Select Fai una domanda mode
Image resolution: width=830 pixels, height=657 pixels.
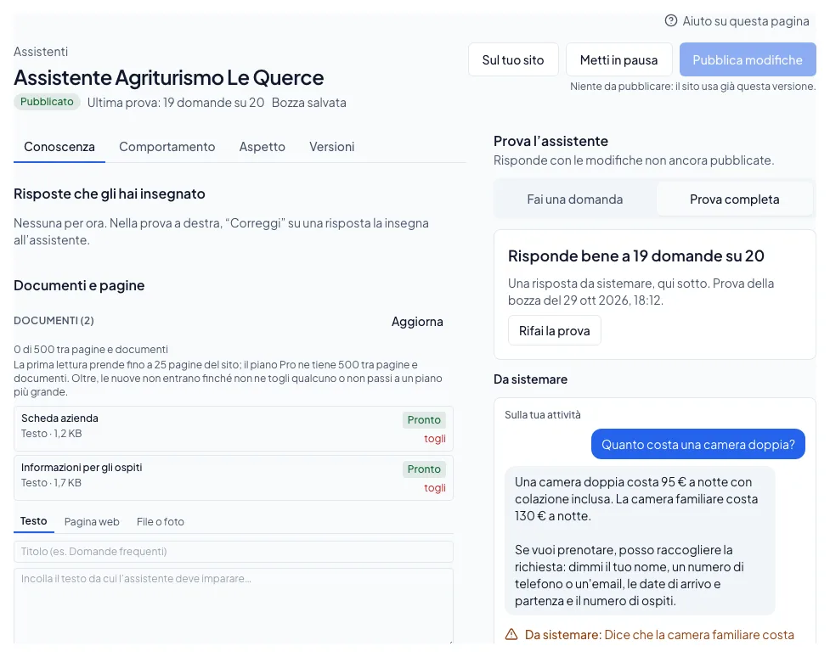(x=575, y=199)
